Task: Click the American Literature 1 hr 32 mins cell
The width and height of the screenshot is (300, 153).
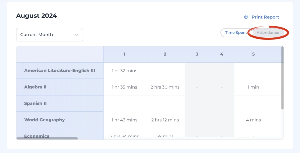Action: [x=124, y=71]
